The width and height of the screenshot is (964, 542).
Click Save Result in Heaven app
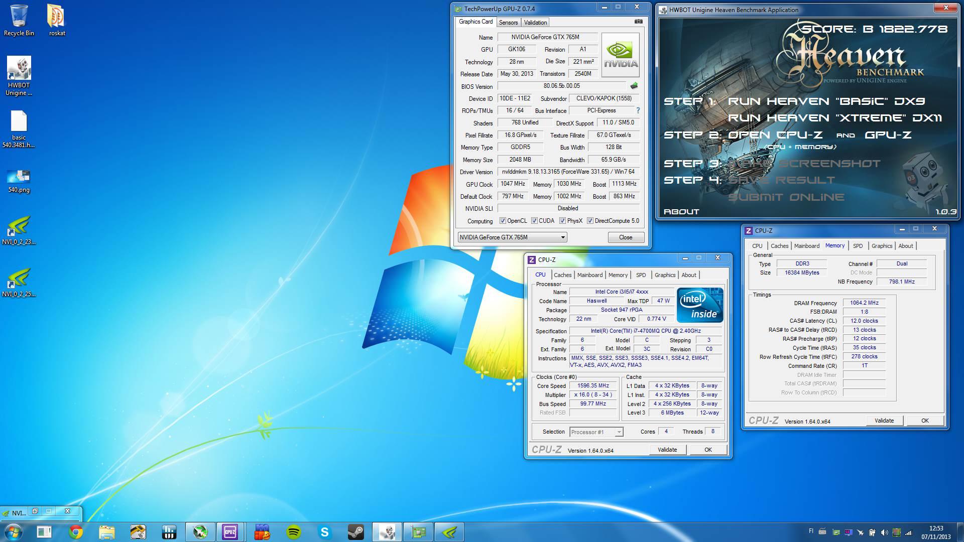tap(781, 180)
